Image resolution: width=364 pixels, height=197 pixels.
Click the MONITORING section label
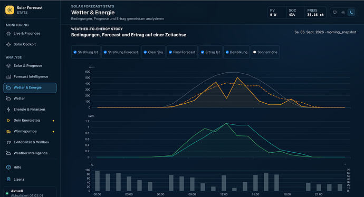coord(17,25)
